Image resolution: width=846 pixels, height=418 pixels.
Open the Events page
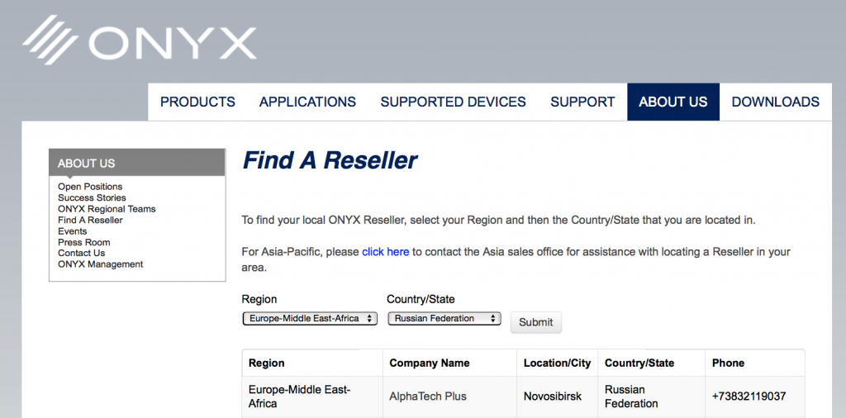pyautogui.click(x=73, y=230)
